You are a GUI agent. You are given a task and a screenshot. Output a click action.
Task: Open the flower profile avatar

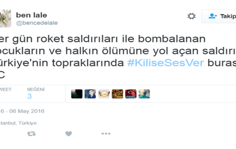(x=6, y=18)
